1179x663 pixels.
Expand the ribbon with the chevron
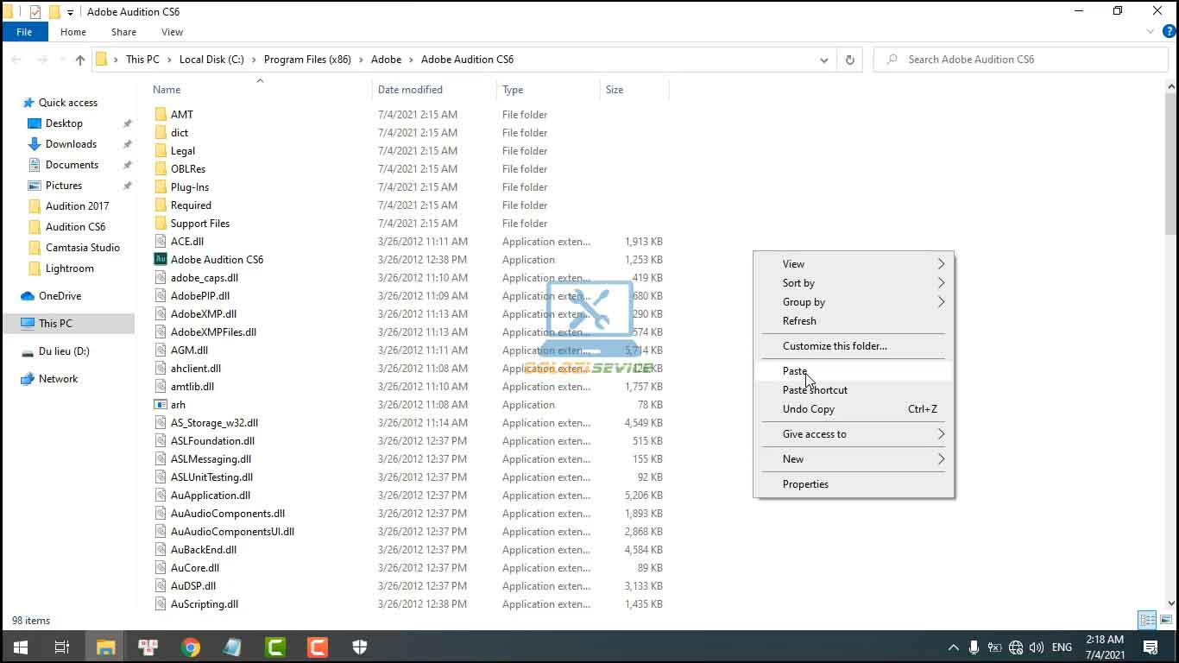[1151, 32]
